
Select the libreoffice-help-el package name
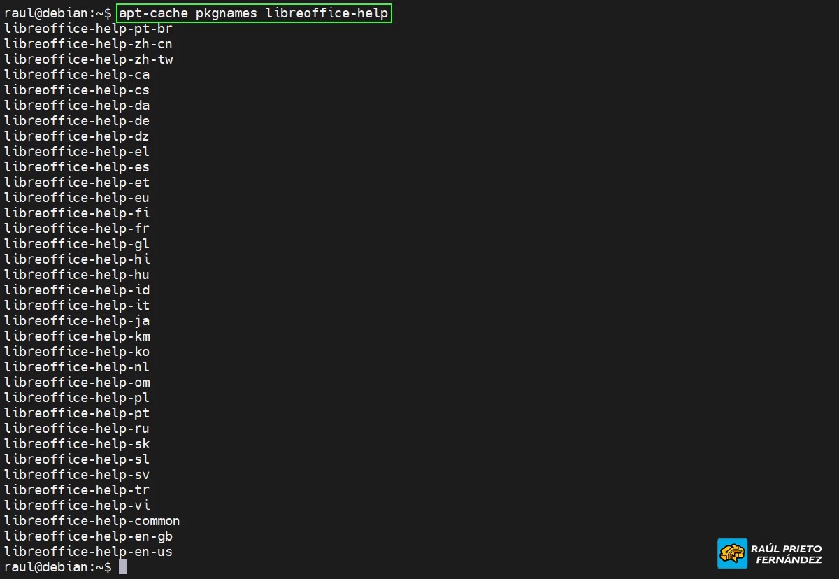tap(77, 152)
